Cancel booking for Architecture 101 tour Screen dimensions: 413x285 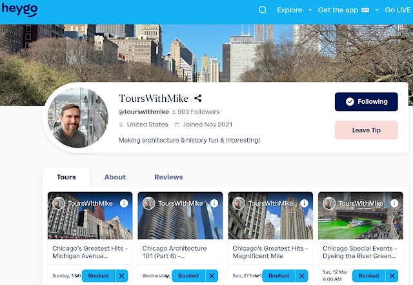[x=212, y=276]
